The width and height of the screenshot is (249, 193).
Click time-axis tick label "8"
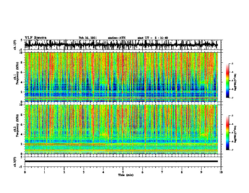pos(182,172)
